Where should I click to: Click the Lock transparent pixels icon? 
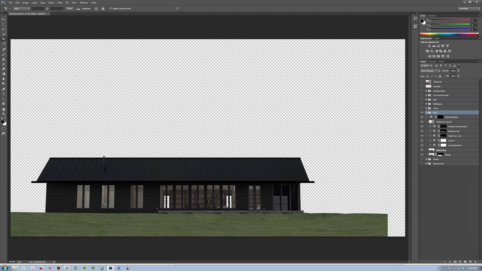[x=427, y=76]
